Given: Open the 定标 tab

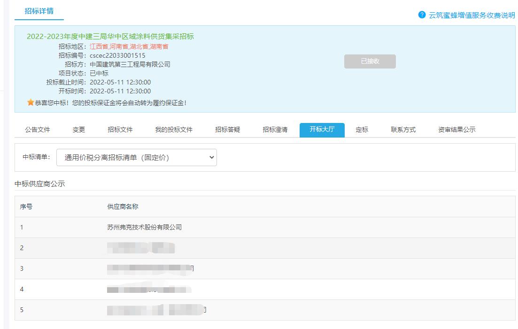Looking at the screenshot, I should tap(362, 130).
